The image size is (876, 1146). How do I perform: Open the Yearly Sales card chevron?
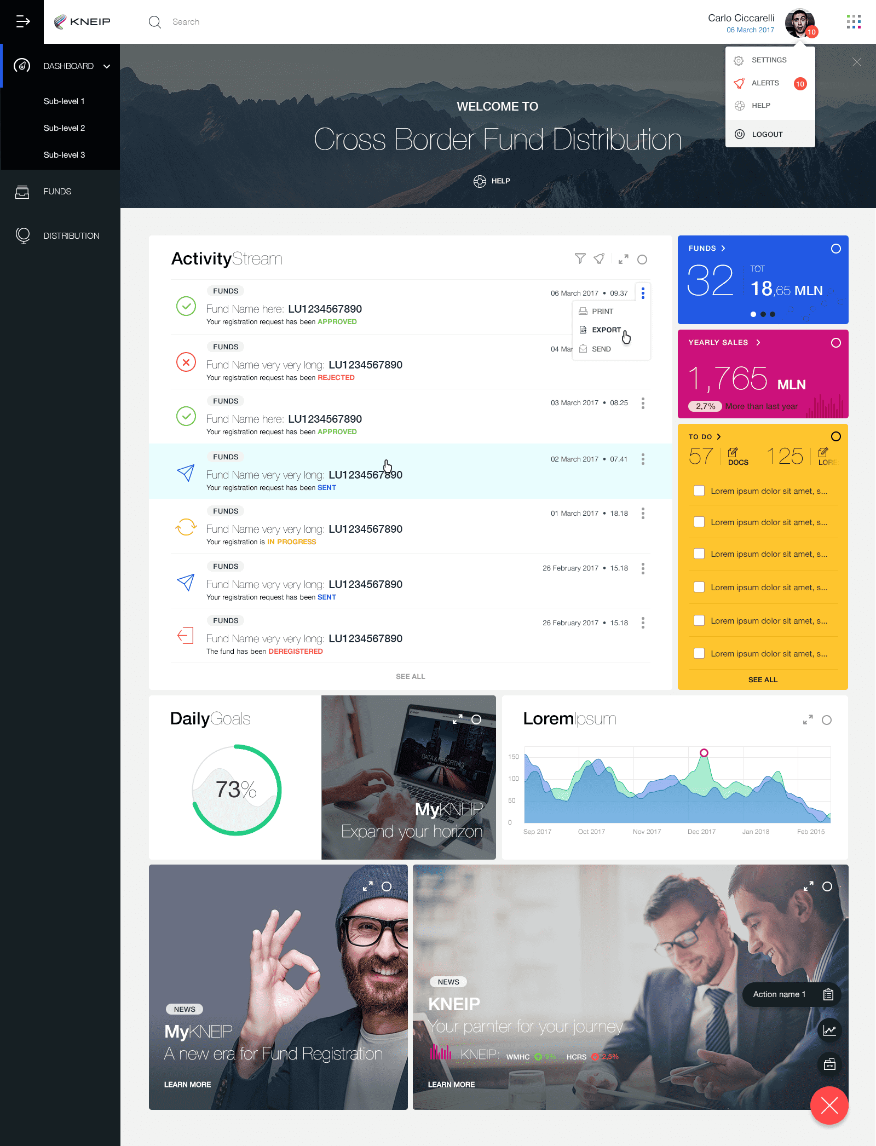758,342
